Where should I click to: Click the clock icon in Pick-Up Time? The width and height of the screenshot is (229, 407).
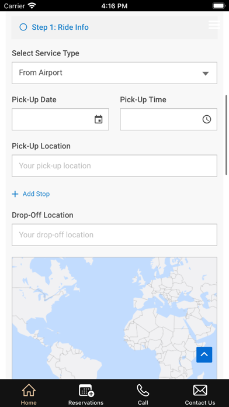[207, 119]
